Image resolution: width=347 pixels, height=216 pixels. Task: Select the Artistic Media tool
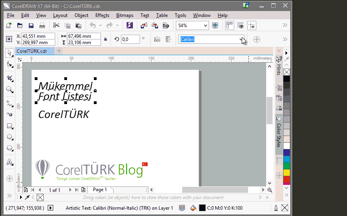9,114
